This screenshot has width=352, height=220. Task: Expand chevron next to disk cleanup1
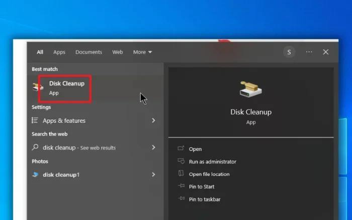pyautogui.click(x=153, y=174)
